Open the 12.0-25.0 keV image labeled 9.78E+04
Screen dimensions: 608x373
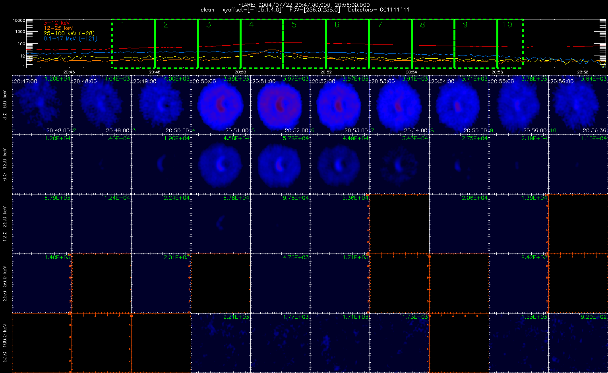pos(281,223)
